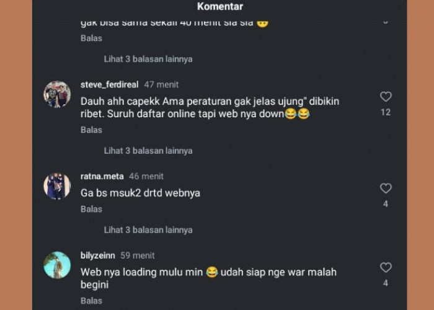Select the Komentar header title
434x310 pixels.
pyautogui.click(x=220, y=6)
